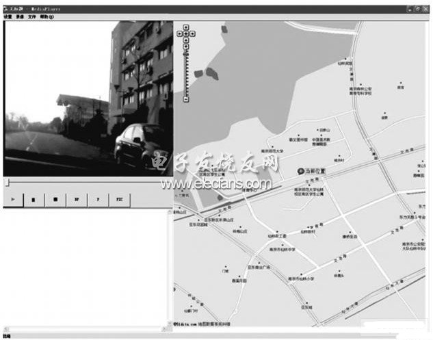Open the third menu (文件) in menu bar

(x=32, y=16)
